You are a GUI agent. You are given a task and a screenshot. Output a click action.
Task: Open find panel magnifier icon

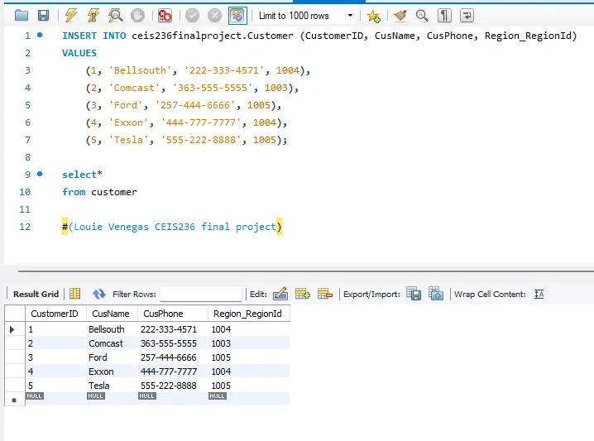422,16
